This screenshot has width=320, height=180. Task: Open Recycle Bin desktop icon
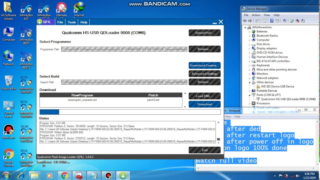coord(8,82)
